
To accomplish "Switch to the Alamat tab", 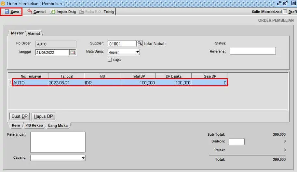I will point(34,33).
